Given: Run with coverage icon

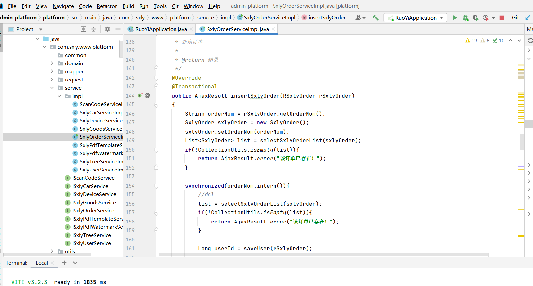Looking at the screenshot, I should [x=476, y=18].
